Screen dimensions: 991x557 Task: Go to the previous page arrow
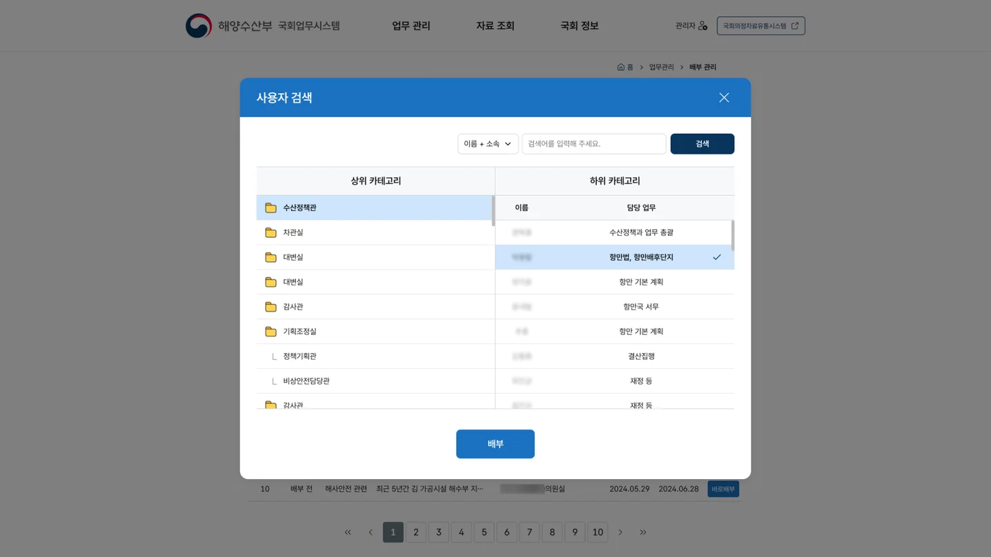click(x=371, y=532)
